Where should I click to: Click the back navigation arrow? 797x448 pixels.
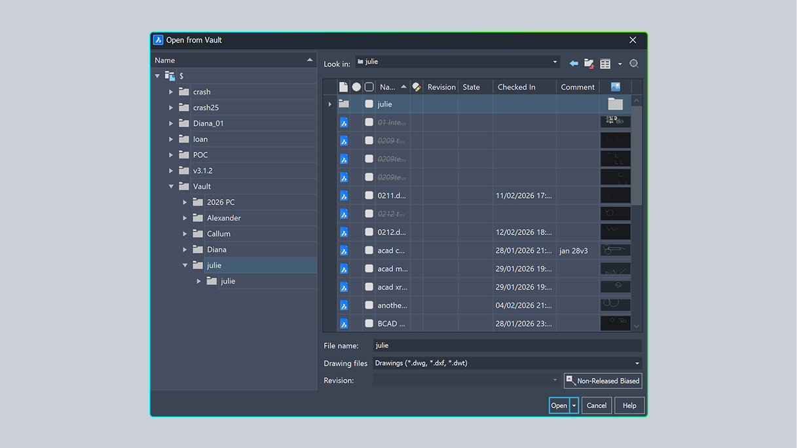(x=574, y=63)
